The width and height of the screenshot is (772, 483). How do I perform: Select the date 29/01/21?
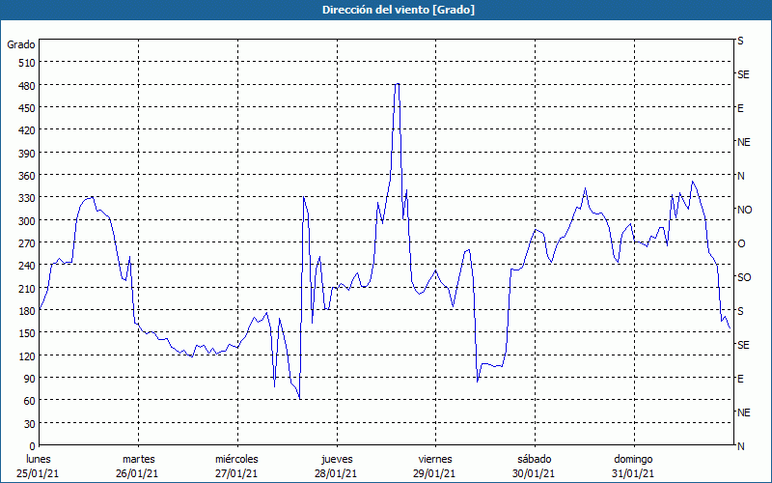click(x=435, y=473)
